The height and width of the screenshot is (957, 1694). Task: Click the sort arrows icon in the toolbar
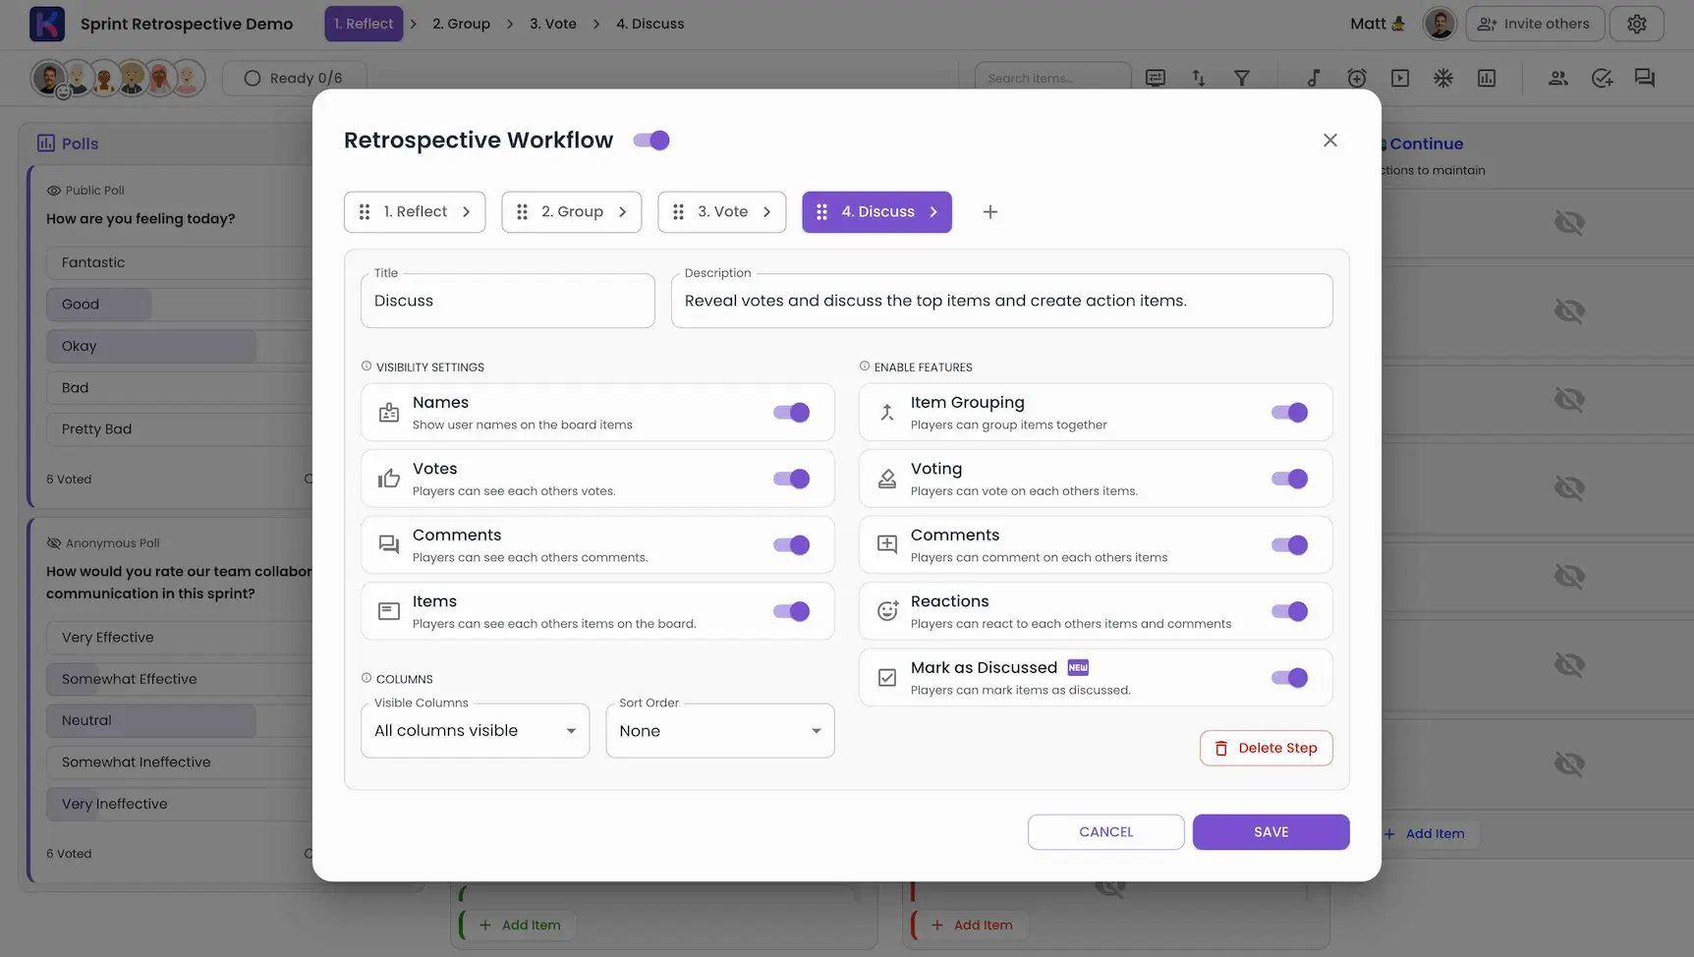(1199, 78)
